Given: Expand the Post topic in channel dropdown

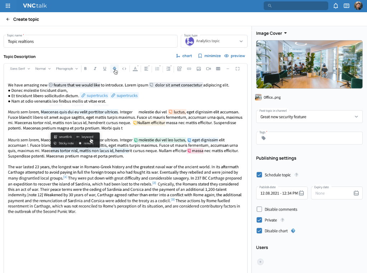Looking at the screenshot, I should [309, 117].
